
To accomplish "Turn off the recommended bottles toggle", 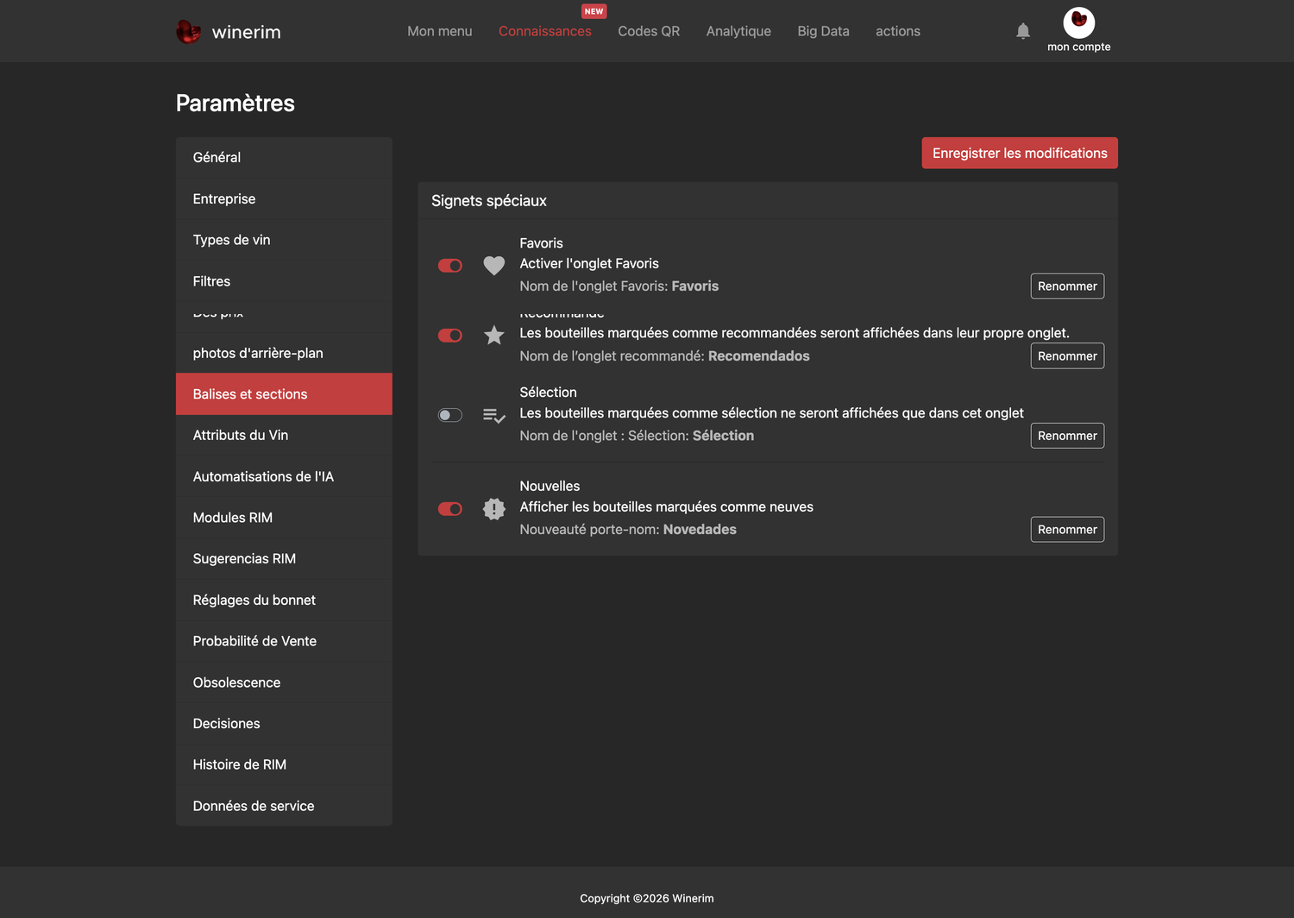I will [450, 336].
